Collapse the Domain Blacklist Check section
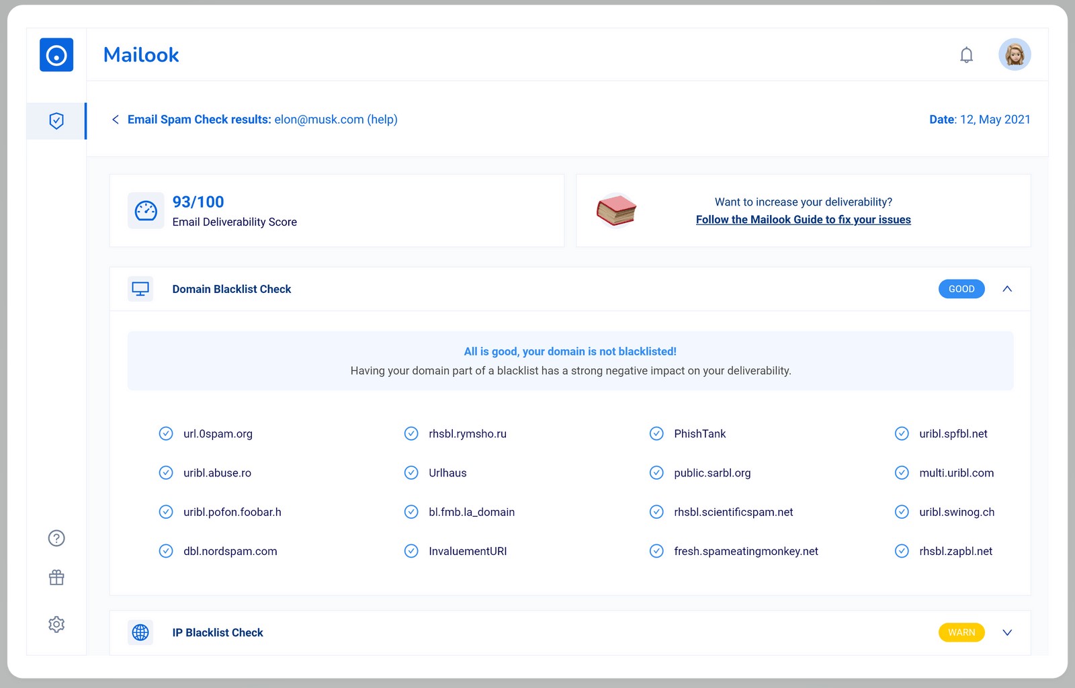 tap(1007, 289)
